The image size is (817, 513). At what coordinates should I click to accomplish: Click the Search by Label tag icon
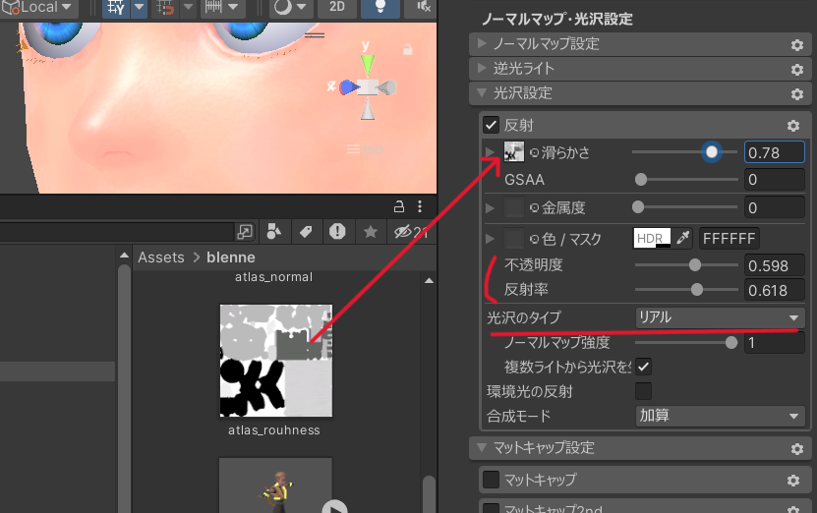[x=306, y=231]
